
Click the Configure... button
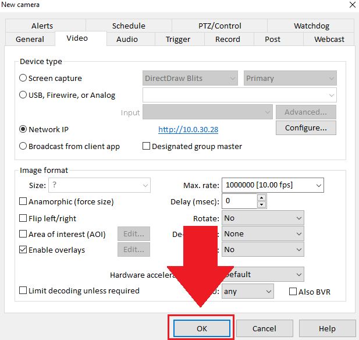click(305, 127)
